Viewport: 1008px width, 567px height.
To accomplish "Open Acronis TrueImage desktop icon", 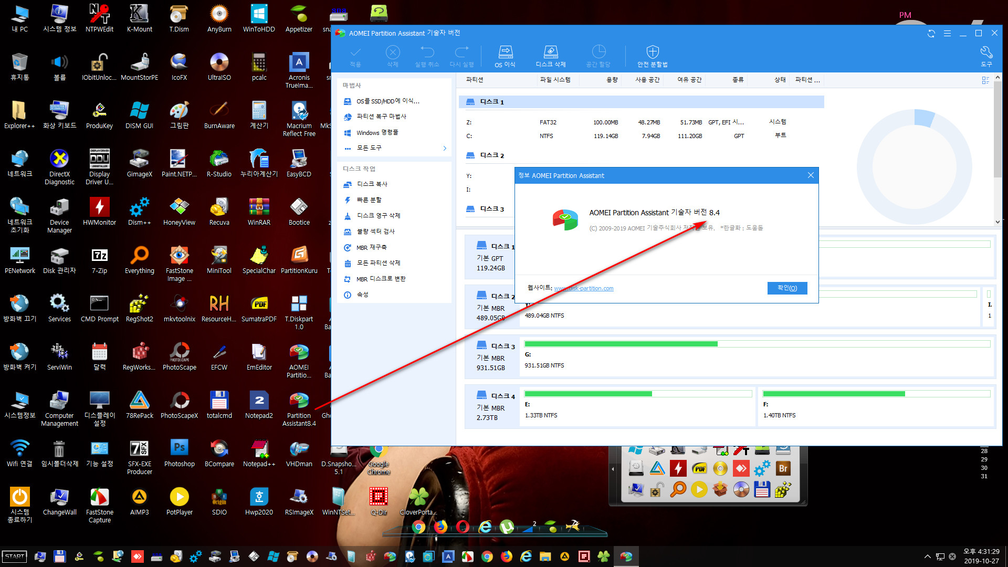I will (x=299, y=70).
